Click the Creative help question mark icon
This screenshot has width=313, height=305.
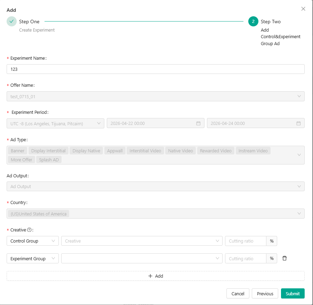coord(29,230)
